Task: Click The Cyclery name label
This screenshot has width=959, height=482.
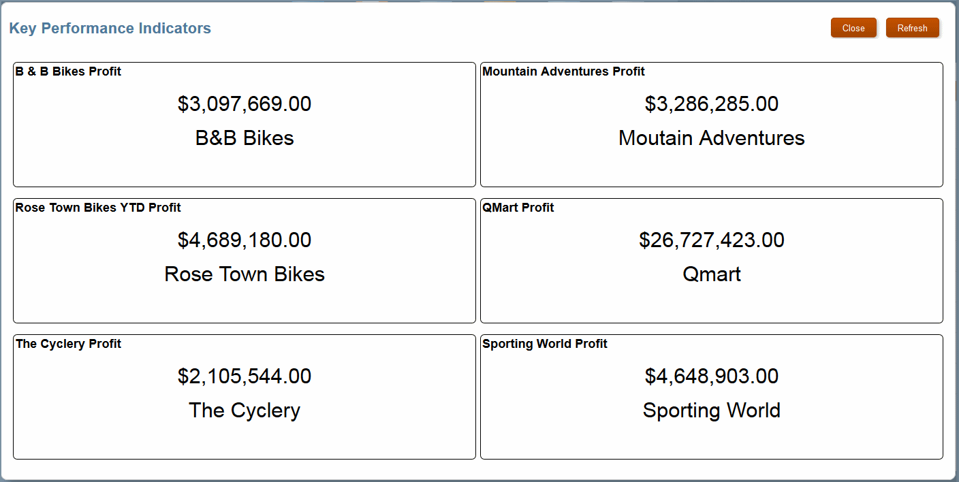Action: coord(245,411)
